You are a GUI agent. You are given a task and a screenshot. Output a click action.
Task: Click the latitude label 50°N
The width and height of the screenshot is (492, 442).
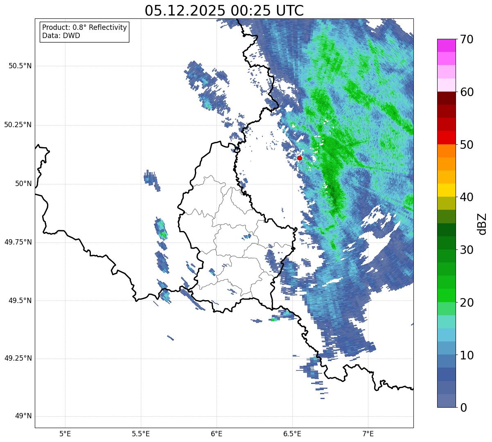(23, 184)
